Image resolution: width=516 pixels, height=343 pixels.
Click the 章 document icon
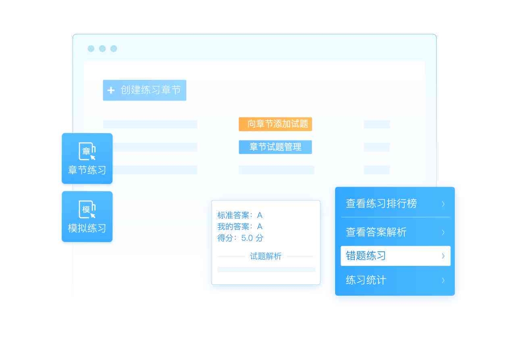[87, 151]
